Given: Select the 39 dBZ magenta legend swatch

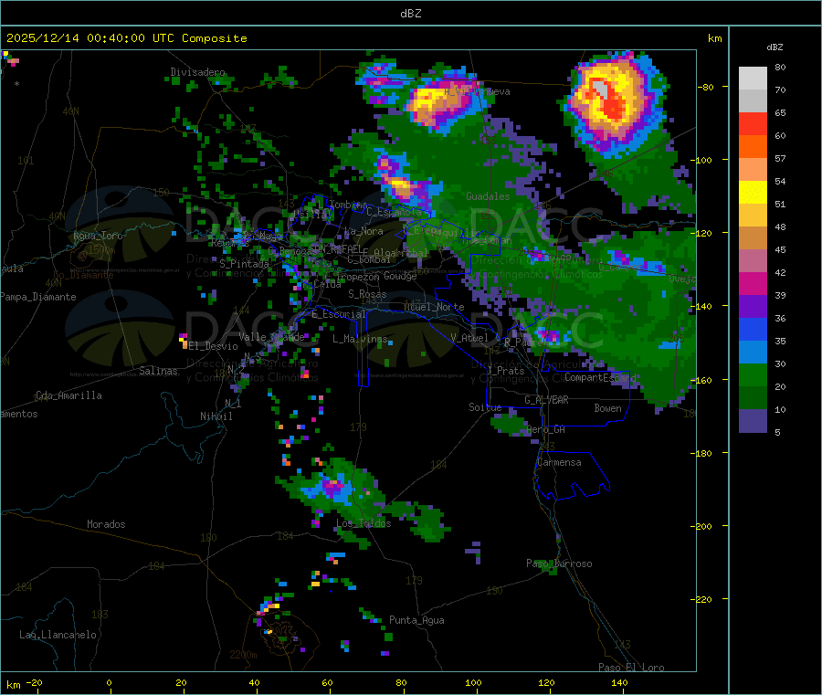Looking at the screenshot, I should point(753,283).
